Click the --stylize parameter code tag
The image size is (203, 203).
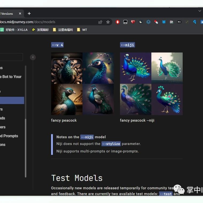(x=111, y=144)
